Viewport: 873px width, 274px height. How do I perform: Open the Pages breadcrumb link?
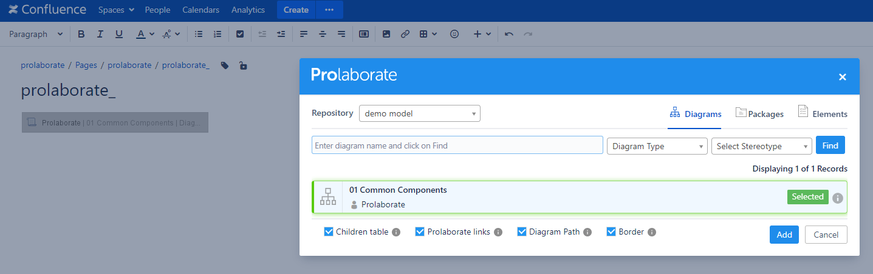coord(86,65)
